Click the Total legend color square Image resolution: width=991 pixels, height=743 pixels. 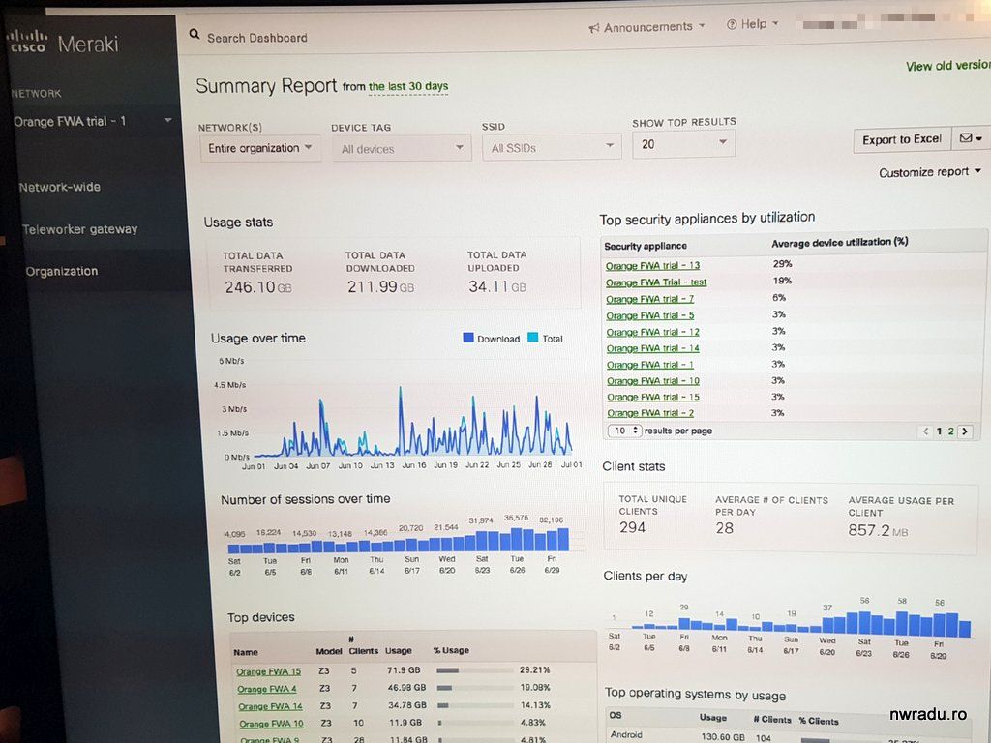[533, 338]
